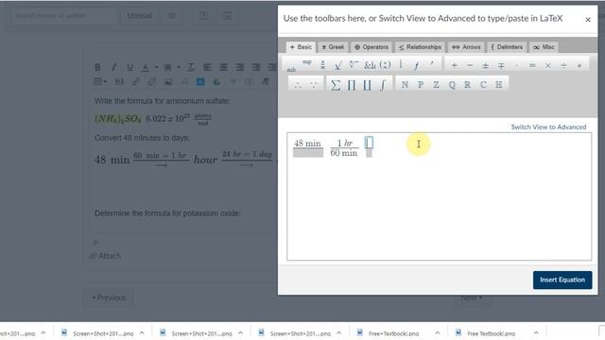Insert the product pi symbol
Screen dimensions: 605x340
click(351, 85)
